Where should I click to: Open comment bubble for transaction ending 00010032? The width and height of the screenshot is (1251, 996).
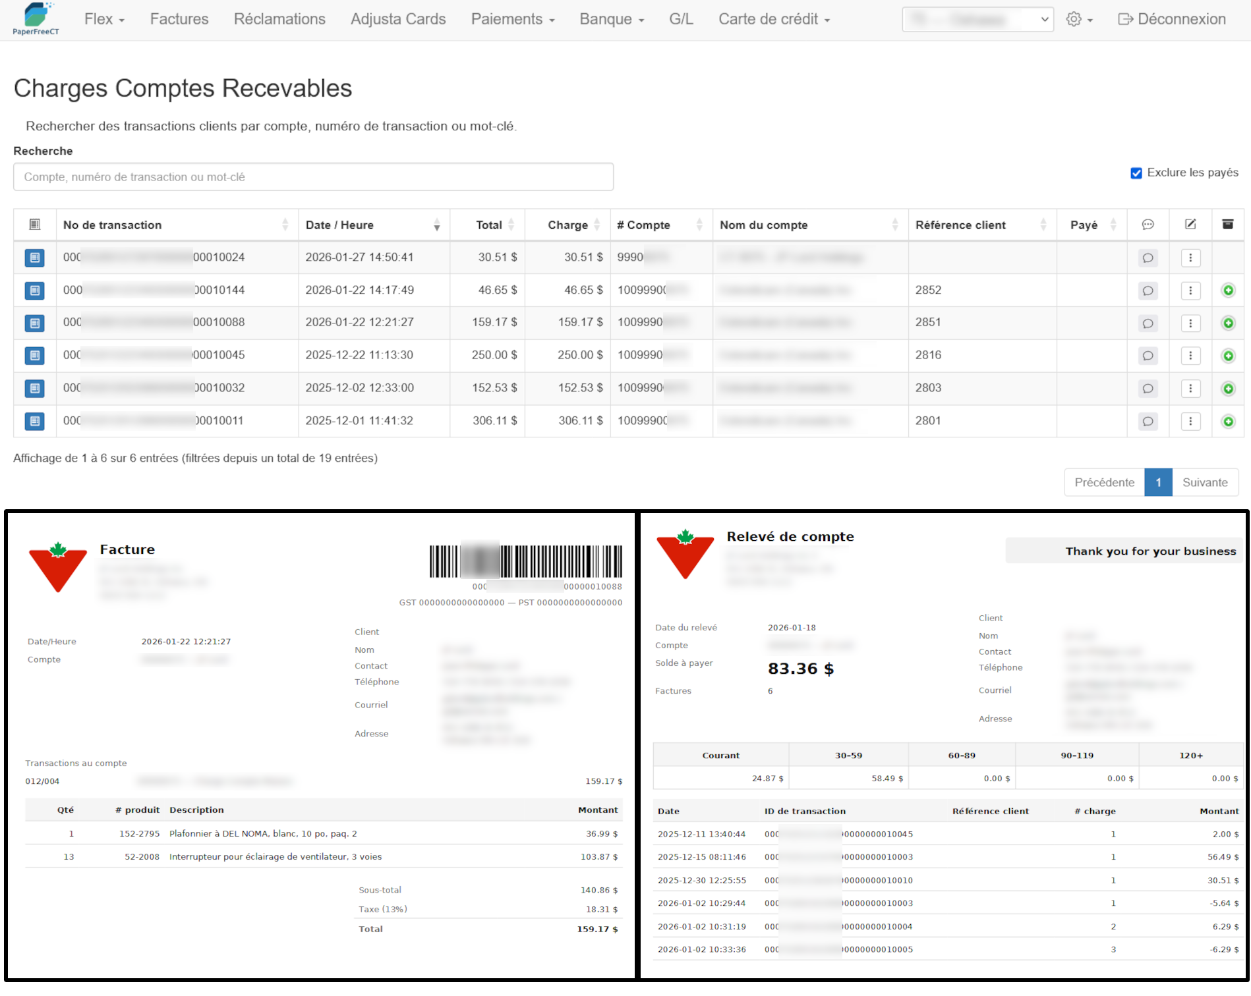(1148, 389)
